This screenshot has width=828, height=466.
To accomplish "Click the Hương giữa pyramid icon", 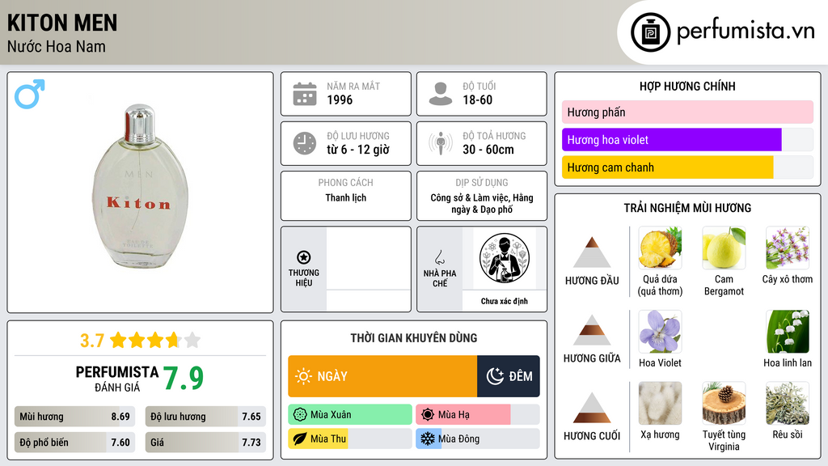I will click(x=592, y=330).
